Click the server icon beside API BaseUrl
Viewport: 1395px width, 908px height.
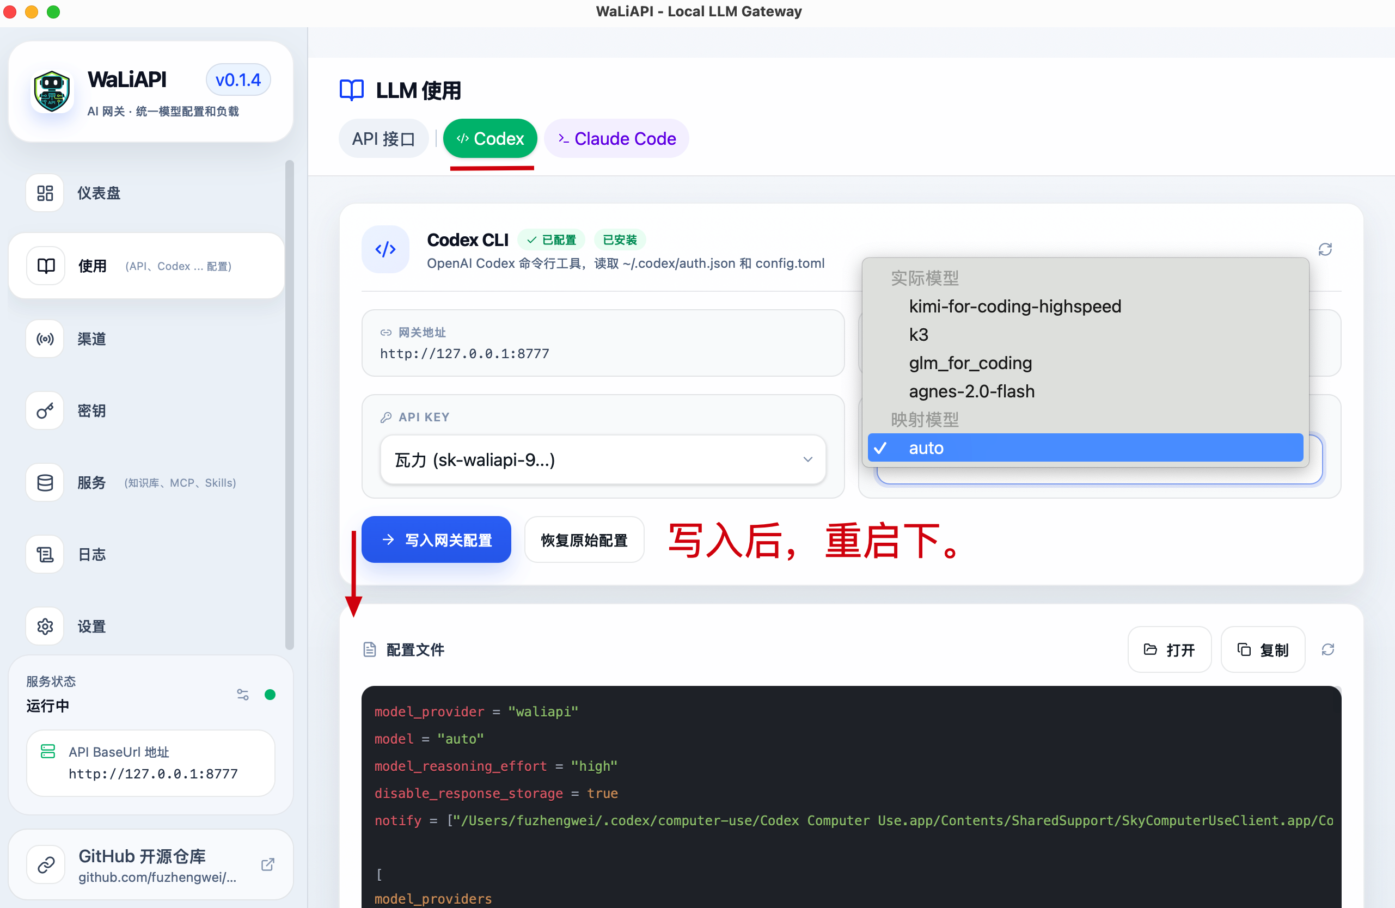(x=48, y=751)
